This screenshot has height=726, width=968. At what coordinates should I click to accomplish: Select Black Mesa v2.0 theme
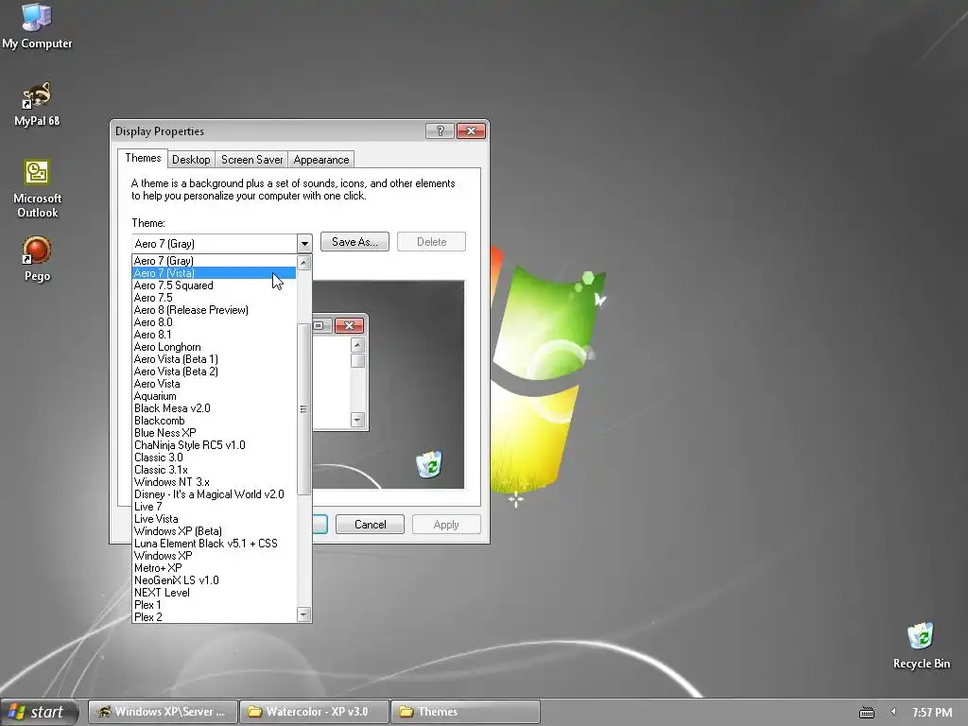(x=215, y=408)
